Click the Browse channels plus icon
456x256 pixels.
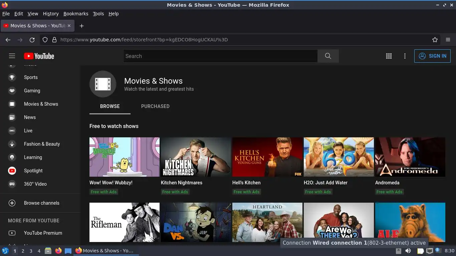[12, 203]
